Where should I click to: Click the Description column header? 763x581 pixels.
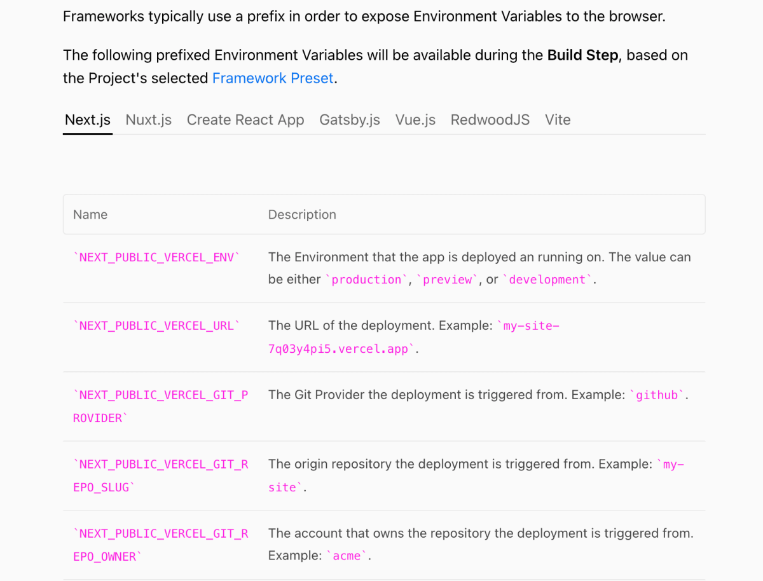tap(302, 215)
